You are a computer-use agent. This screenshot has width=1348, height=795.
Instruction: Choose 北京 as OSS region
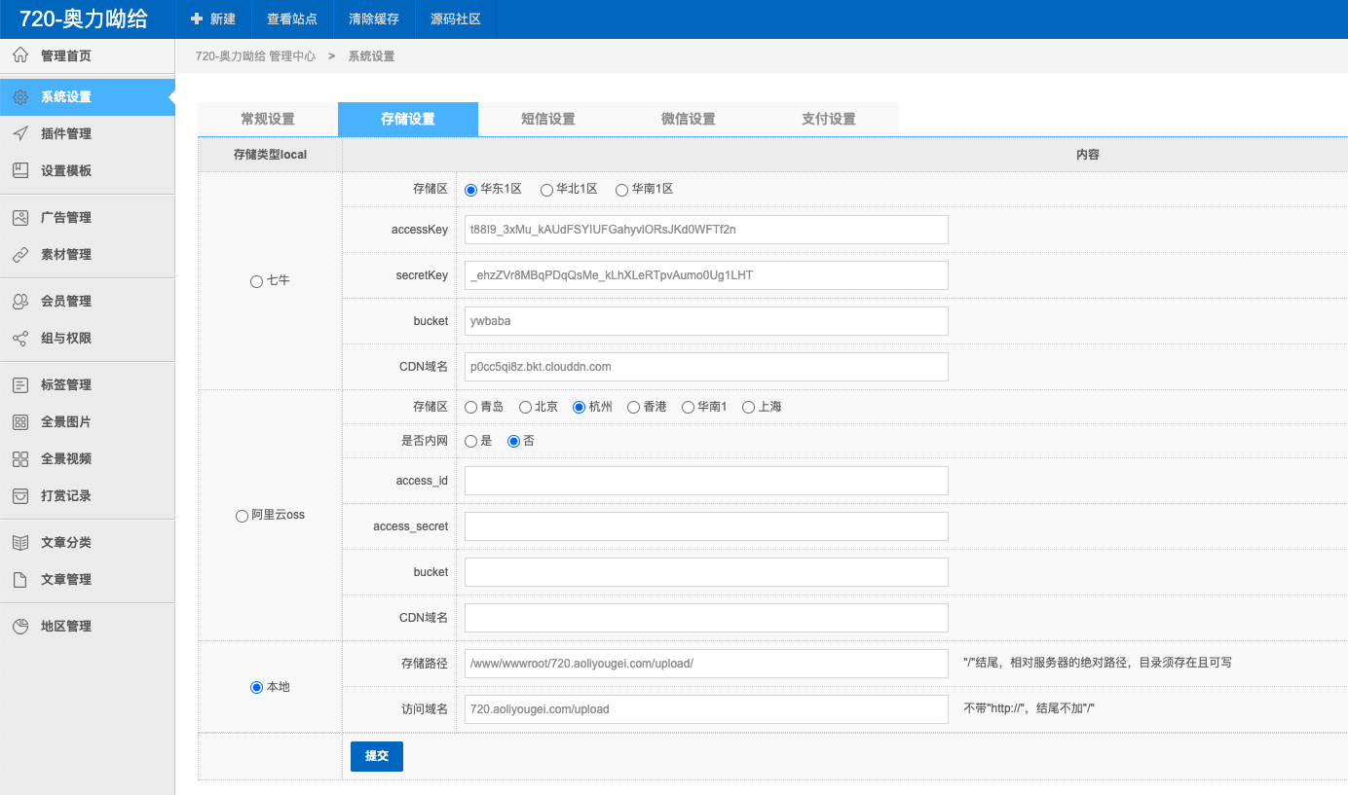(525, 408)
